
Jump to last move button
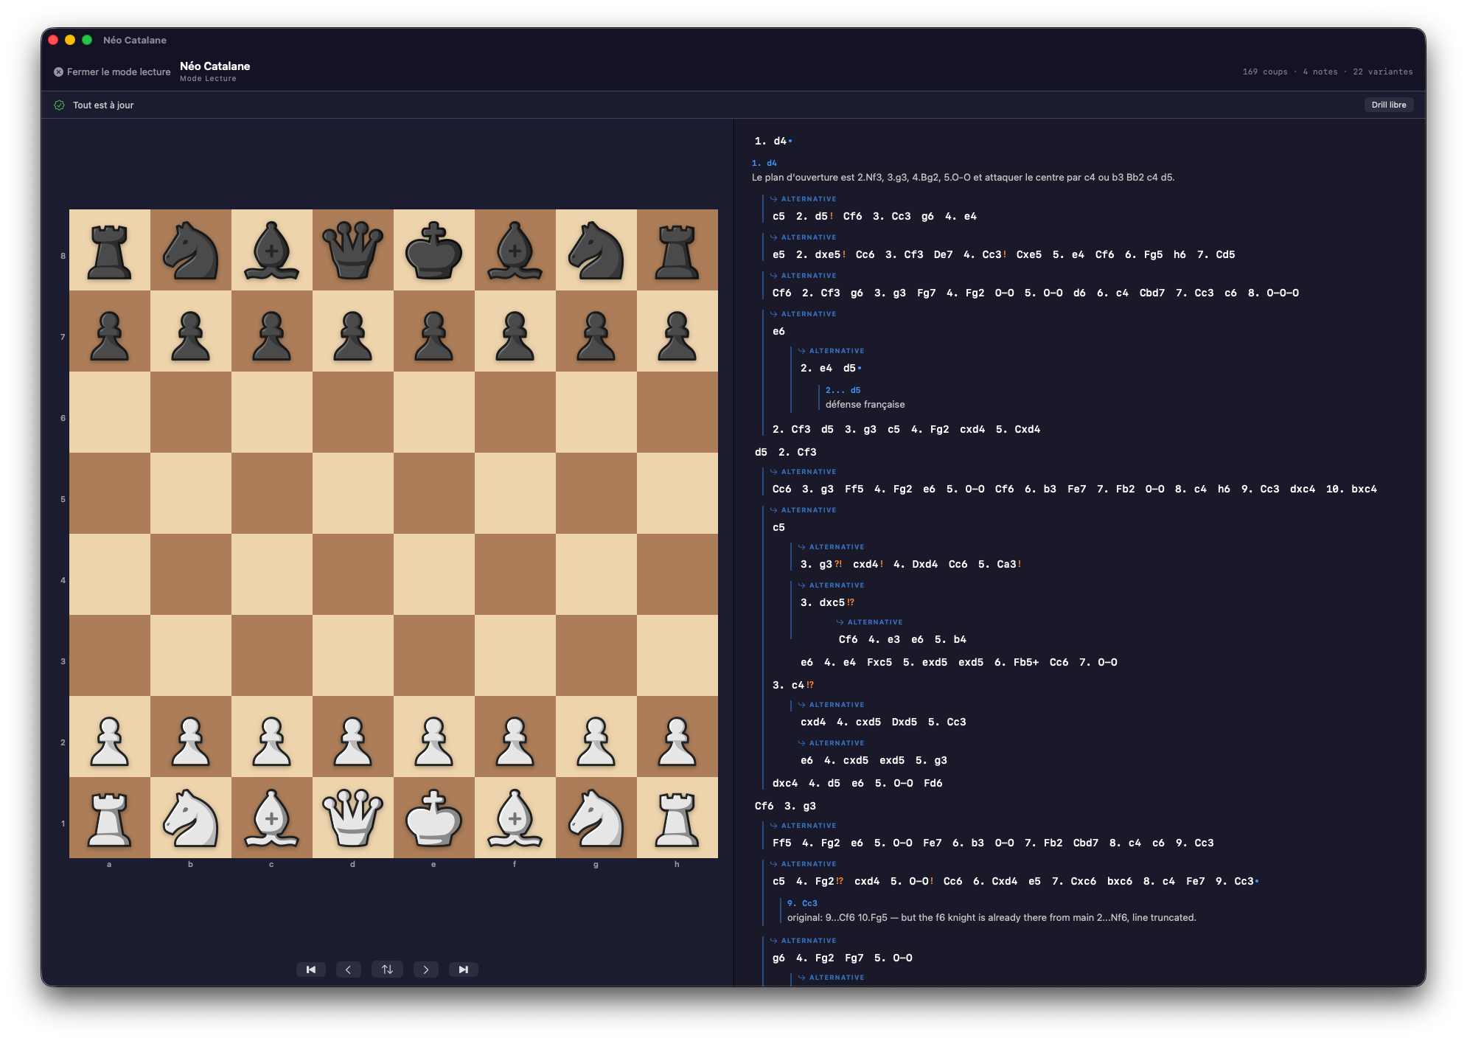[464, 969]
